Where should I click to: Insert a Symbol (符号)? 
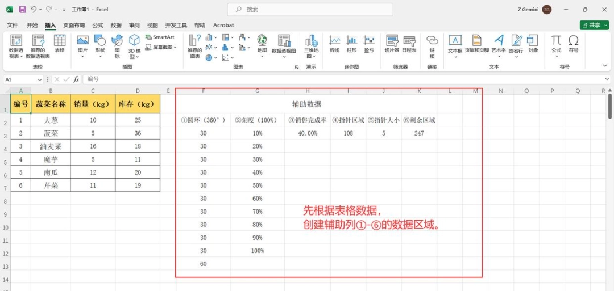[573, 44]
